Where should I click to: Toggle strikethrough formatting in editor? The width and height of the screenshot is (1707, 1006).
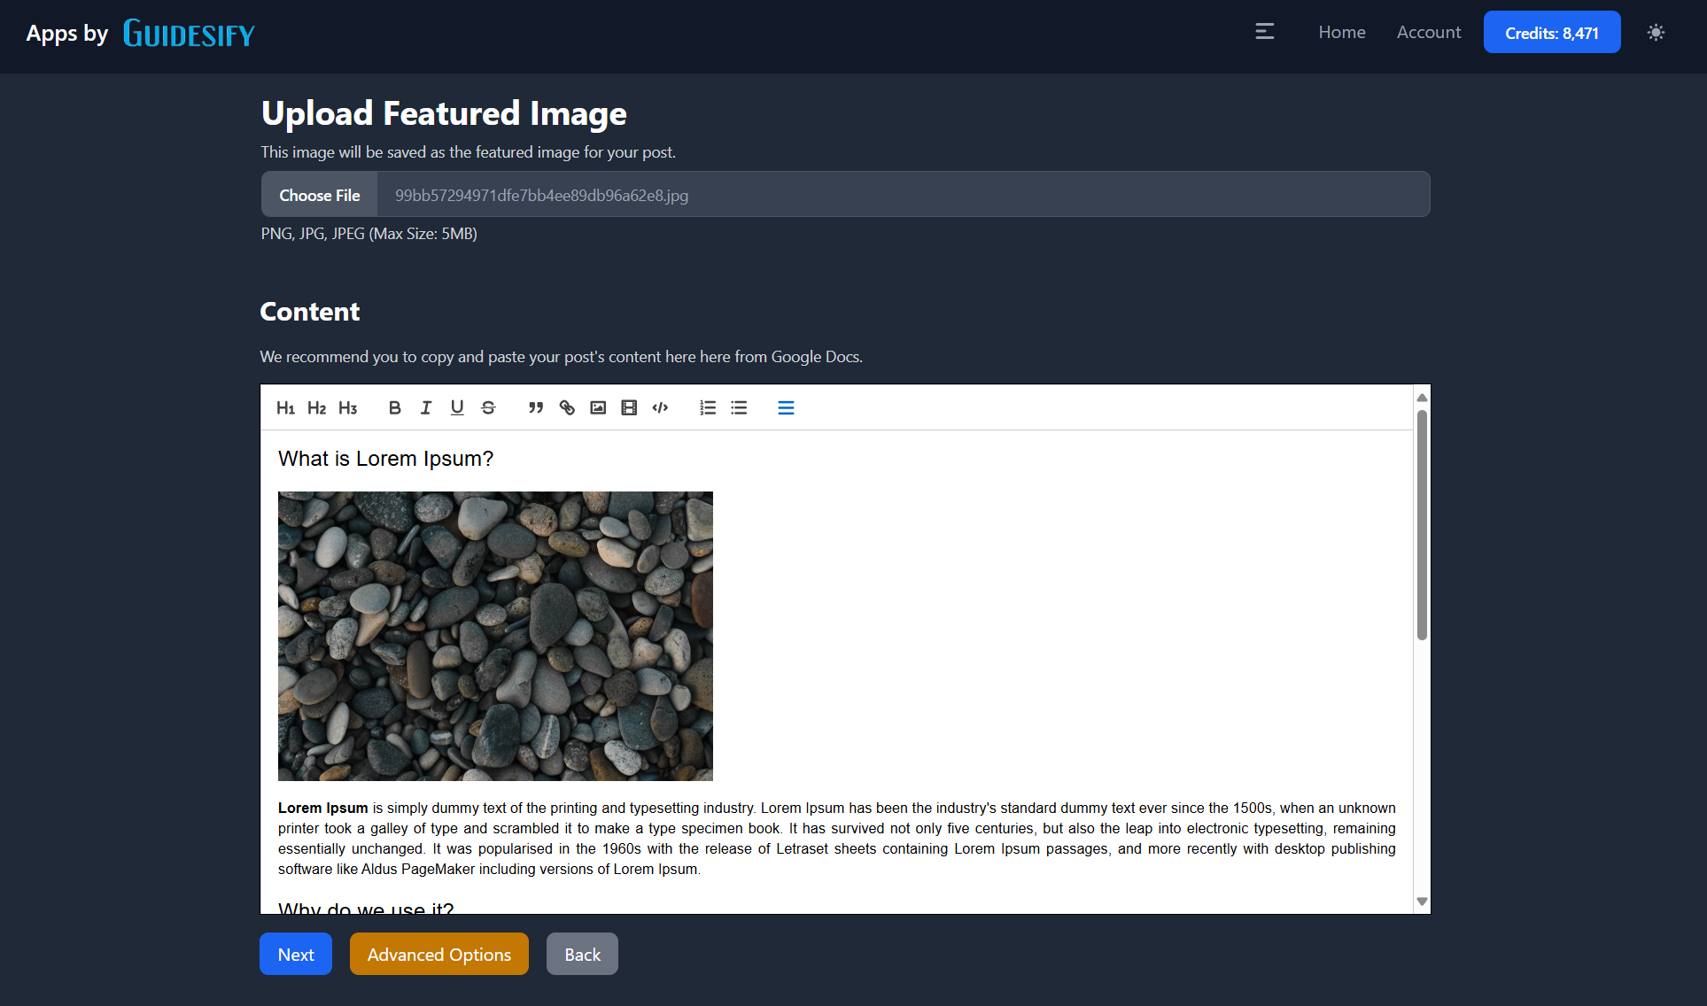(x=488, y=408)
